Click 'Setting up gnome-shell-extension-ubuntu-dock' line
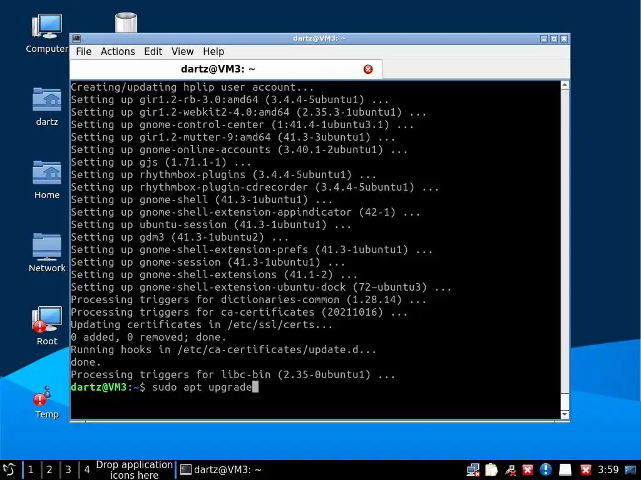 [261, 287]
